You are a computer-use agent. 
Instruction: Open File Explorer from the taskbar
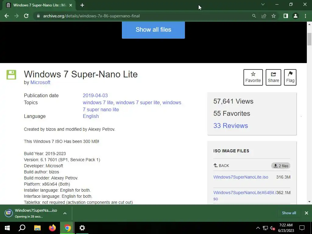pos(37,228)
